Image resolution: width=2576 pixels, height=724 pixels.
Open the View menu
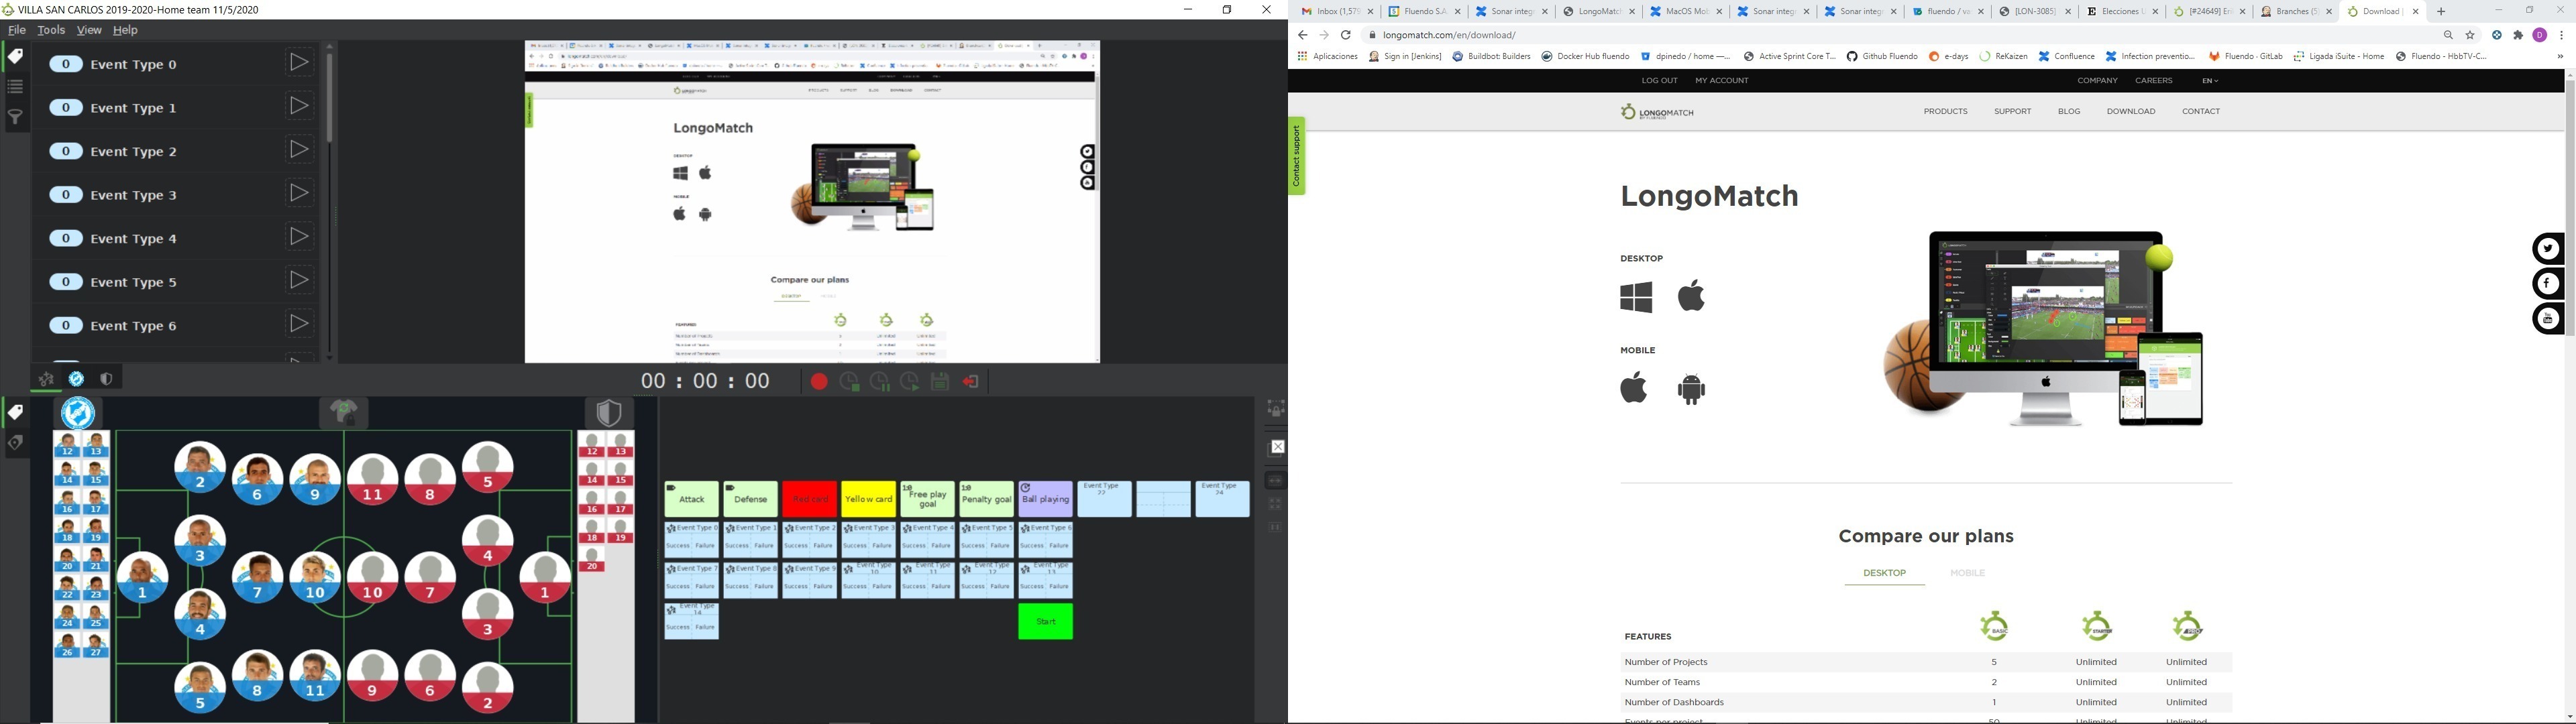pyautogui.click(x=89, y=30)
